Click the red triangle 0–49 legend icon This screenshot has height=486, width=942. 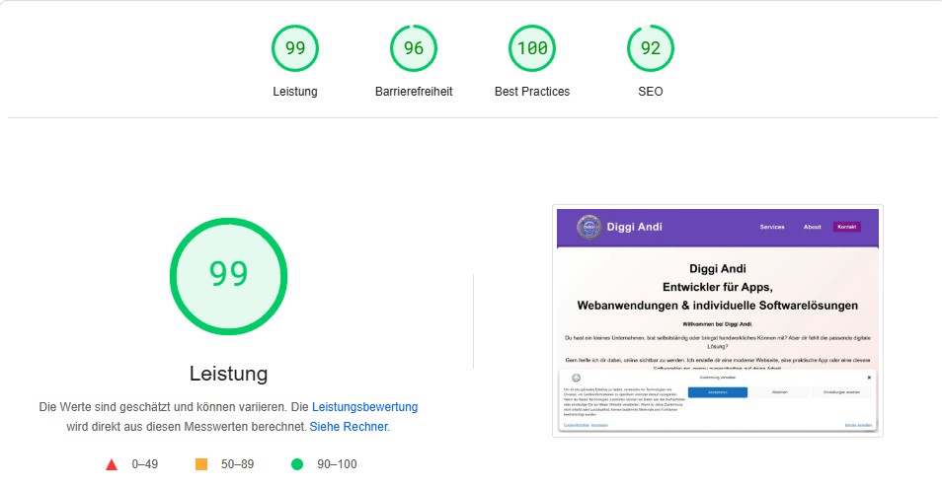[112, 464]
